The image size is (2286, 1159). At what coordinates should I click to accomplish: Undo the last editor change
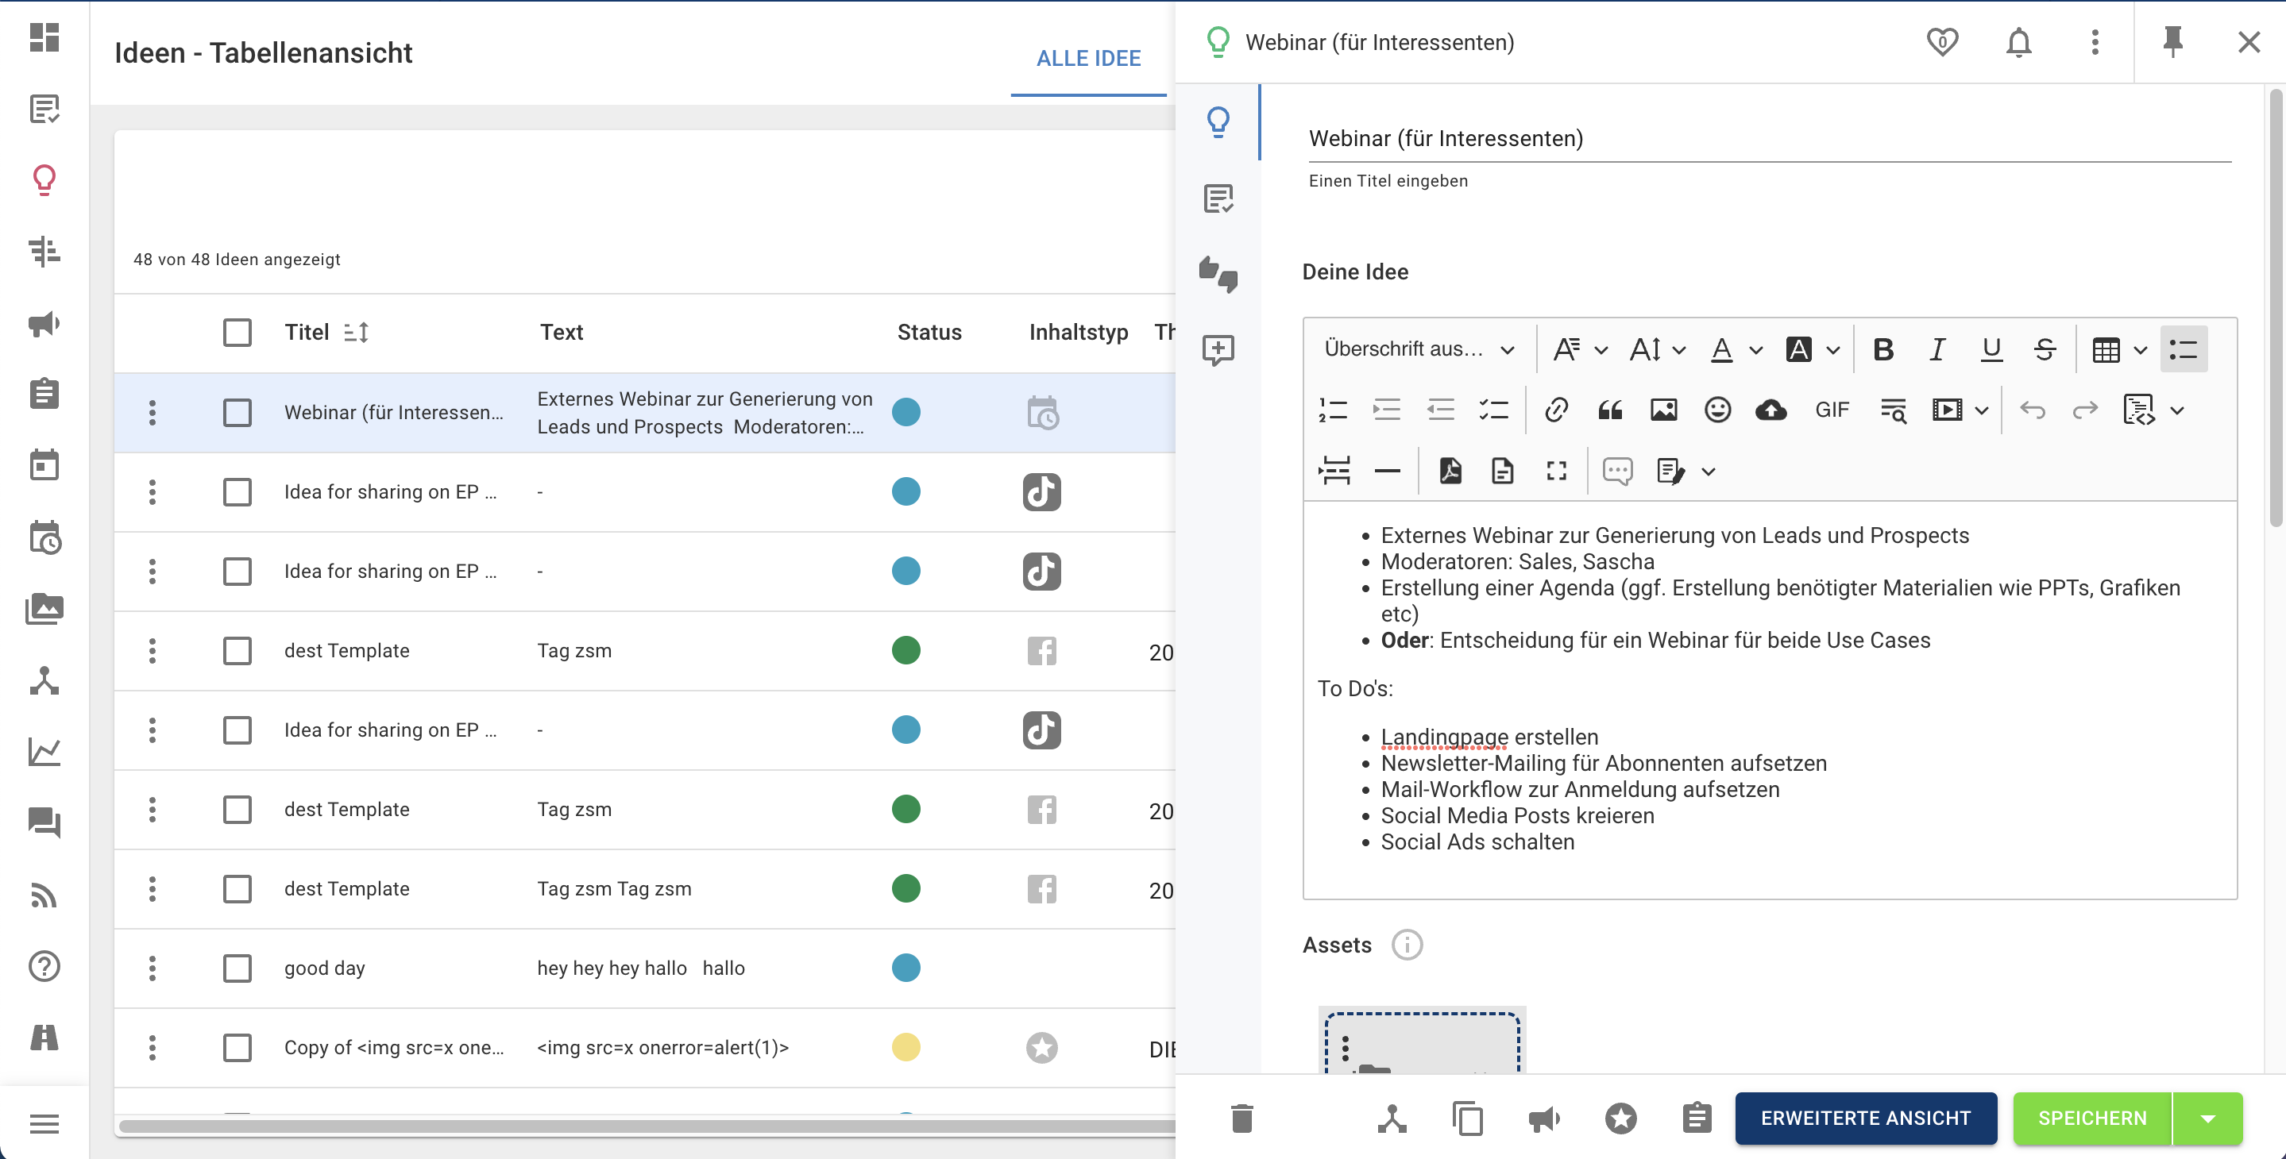[x=2032, y=410]
